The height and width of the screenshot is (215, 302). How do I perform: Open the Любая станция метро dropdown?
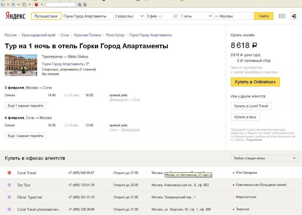[264, 158]
